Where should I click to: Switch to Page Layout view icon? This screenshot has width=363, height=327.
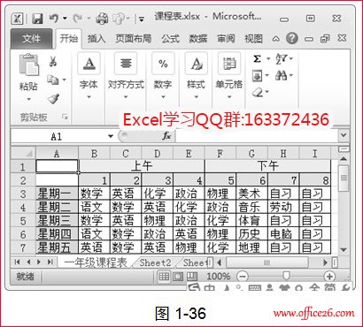pos(178,277)
